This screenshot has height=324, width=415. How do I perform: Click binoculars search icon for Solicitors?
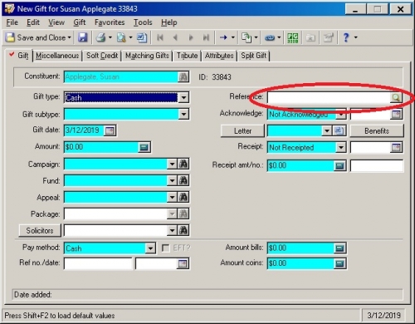coord(183,230)
